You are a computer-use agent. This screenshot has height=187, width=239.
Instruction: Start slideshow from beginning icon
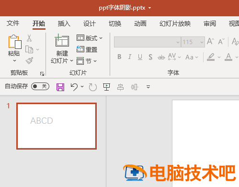pos(106,87)
